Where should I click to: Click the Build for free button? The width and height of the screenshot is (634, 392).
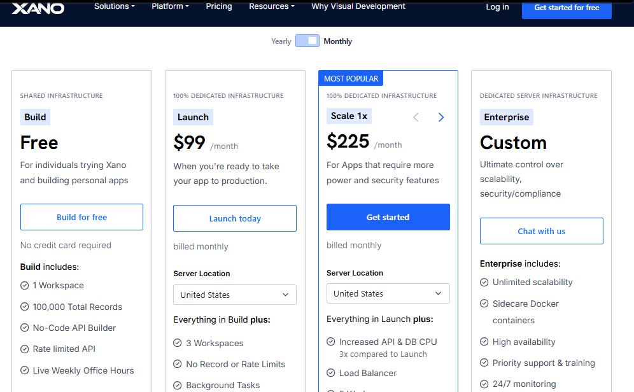coord(81,217)
